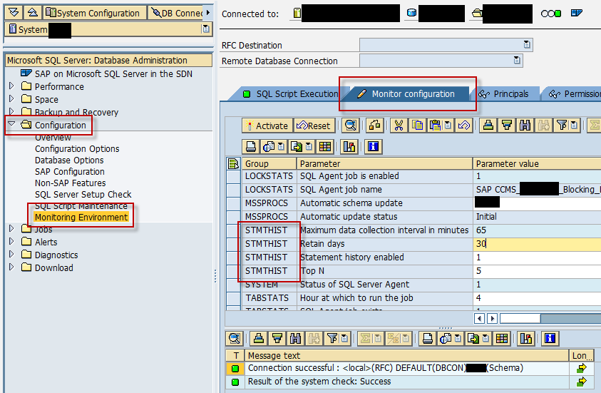Select Monitoring Environment tree entry
Viewport: 601px width, 393px height.
click(x=81, y=218)
